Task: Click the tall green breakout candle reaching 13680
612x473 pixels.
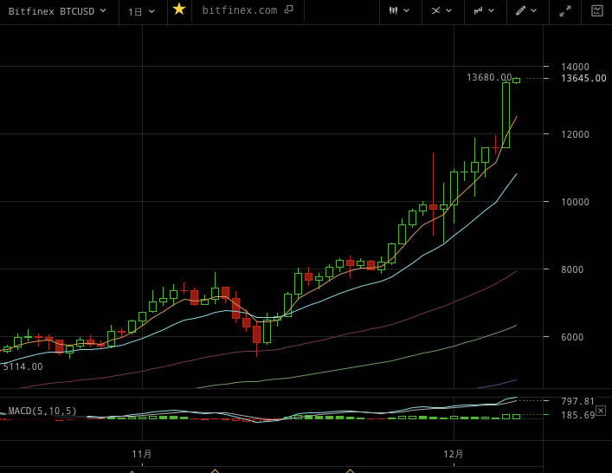Action: pyautogui.click(x=506, y=115)
